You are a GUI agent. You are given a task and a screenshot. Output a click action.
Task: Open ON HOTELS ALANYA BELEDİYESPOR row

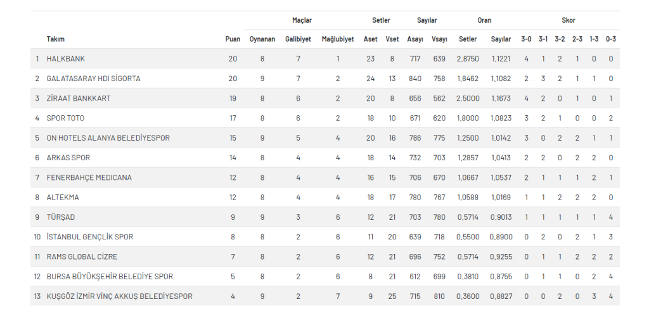[x=325, y=138]
